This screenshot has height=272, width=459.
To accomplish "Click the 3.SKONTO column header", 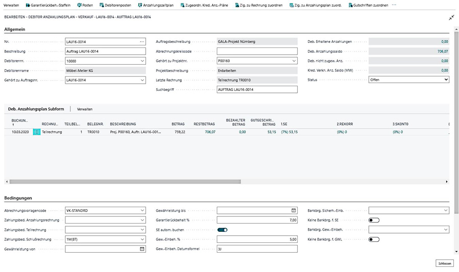I will click(x=400, y=124).
